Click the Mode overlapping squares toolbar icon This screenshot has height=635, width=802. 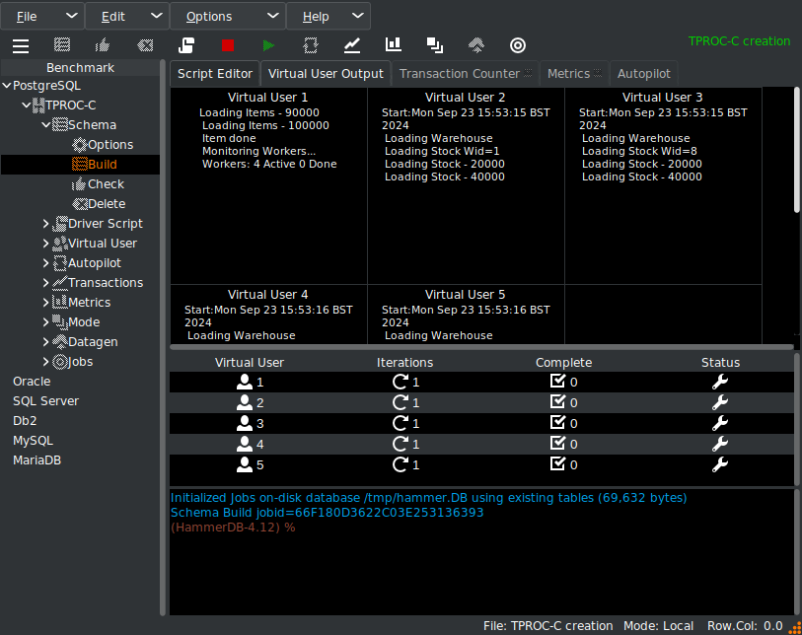[x=435, y=45]
